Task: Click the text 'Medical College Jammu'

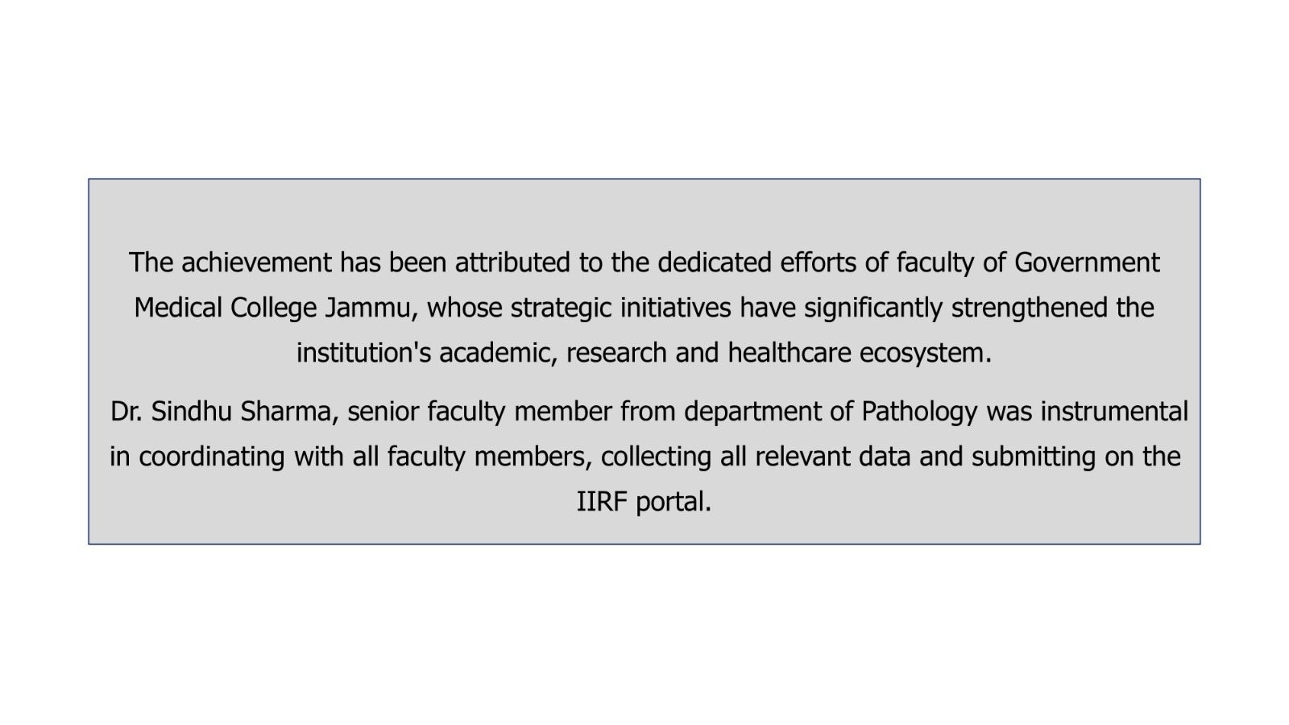Action: [x=272, y=308]
